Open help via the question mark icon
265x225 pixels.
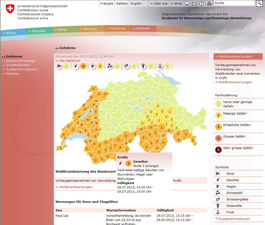pos(202,3)
